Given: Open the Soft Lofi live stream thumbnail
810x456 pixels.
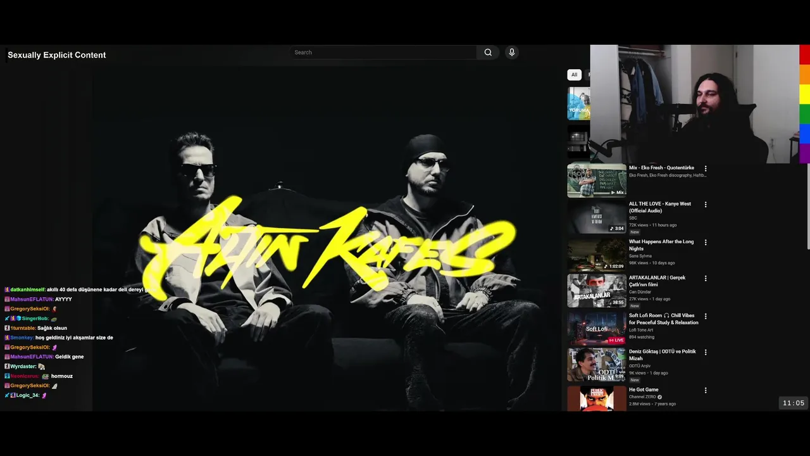Looking at the screenshot, I should pyautogui.click(x=597, y=328).
